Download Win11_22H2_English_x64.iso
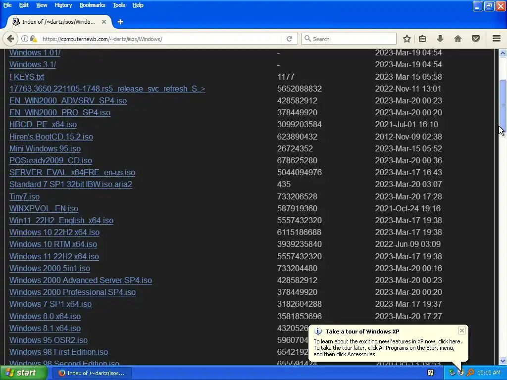The height and width of the screenshot is (380, 507). (61, 221)
